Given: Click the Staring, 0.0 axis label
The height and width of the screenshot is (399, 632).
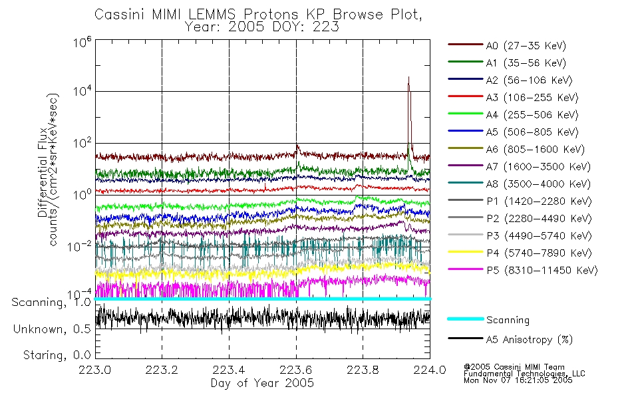Looking at the screenshot, I should click(57, 356).
